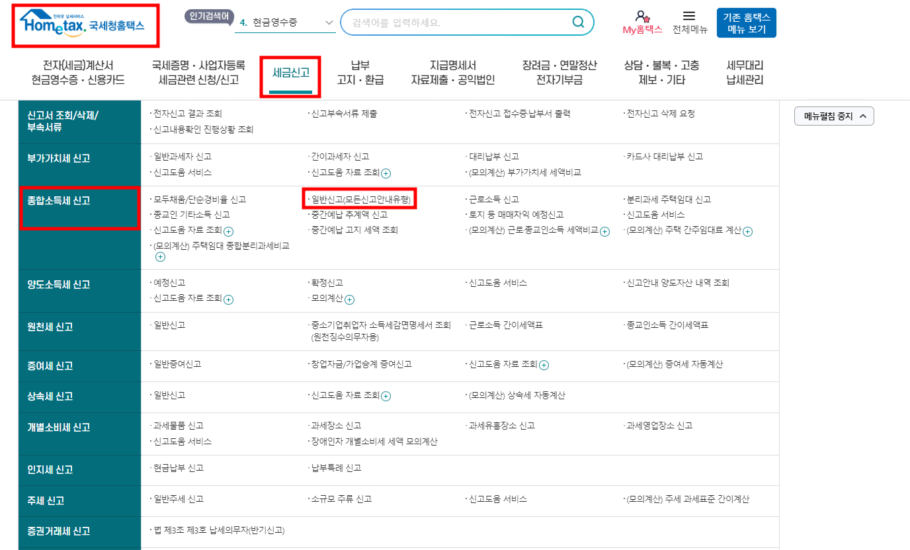Open 전자신고 삭제 요청 link
Image resolution: width=910 pixels, height=550 pixels.
tap(660, 114)
